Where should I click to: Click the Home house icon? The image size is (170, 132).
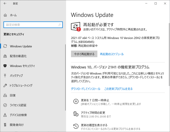(x=5, y=15)
